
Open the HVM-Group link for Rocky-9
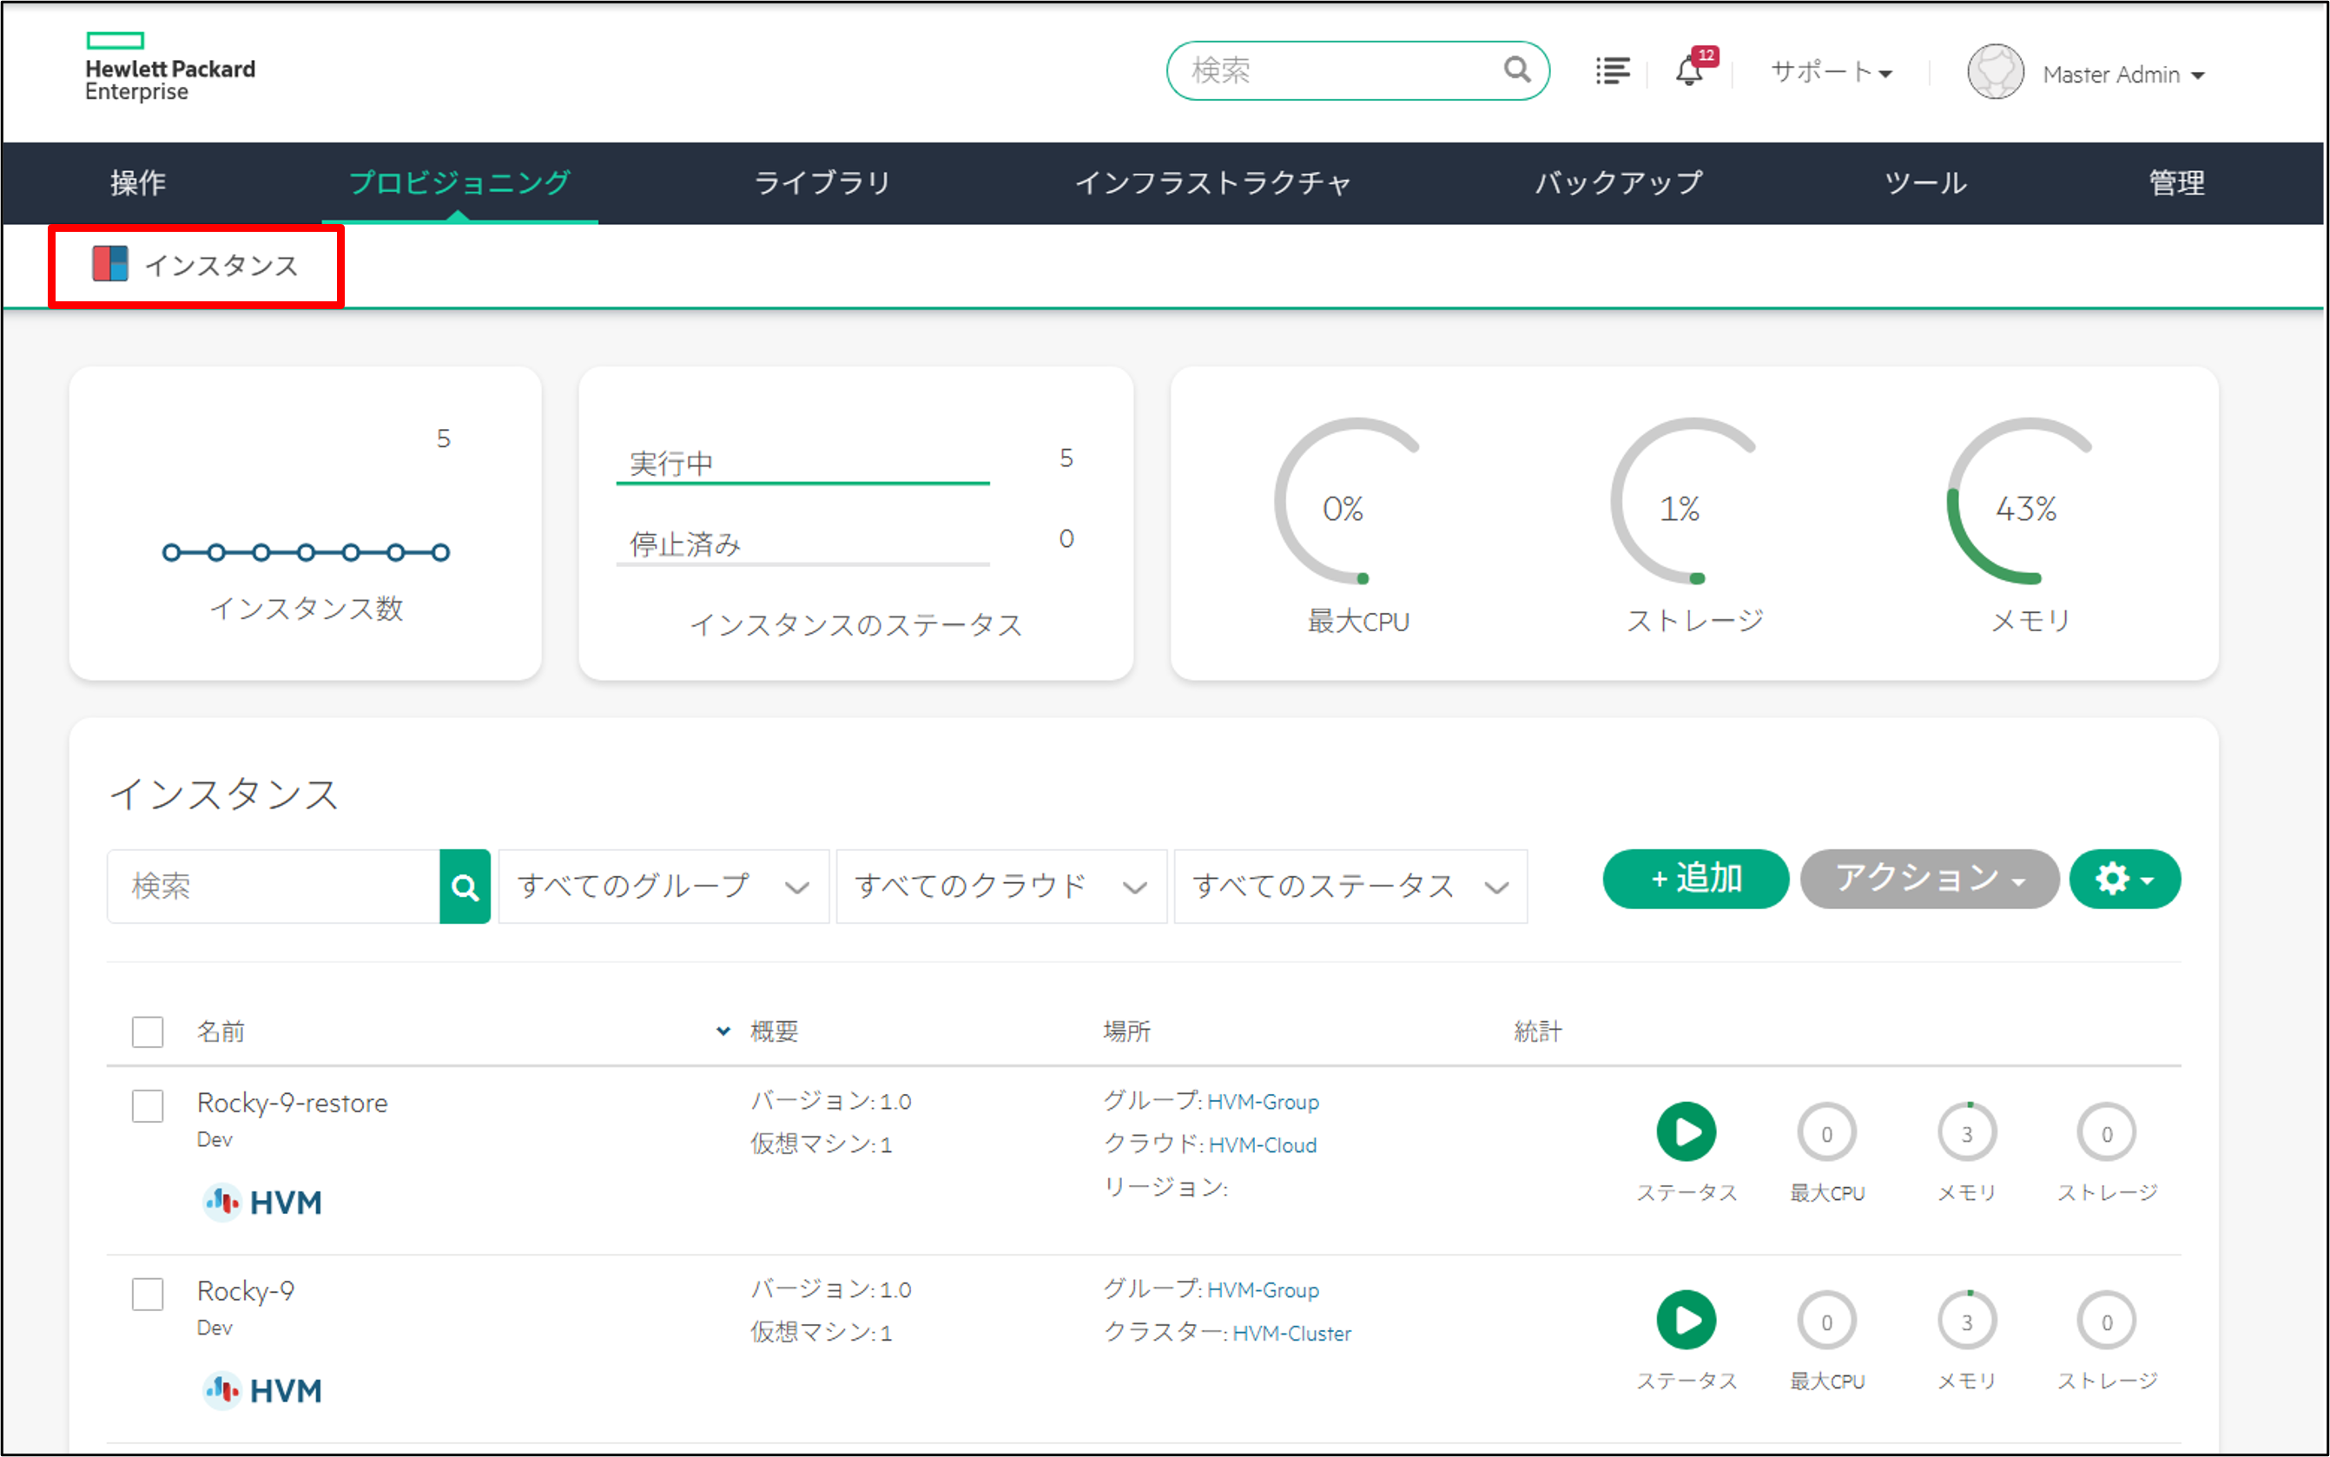tap(1264, 1289)
